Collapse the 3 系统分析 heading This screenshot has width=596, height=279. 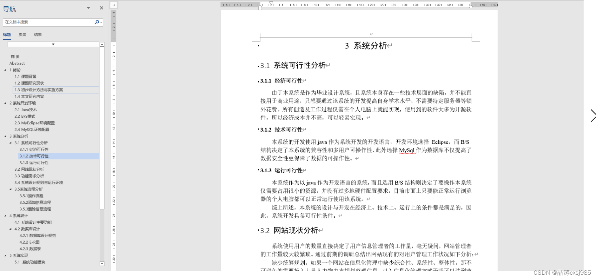tap(5, 136)
